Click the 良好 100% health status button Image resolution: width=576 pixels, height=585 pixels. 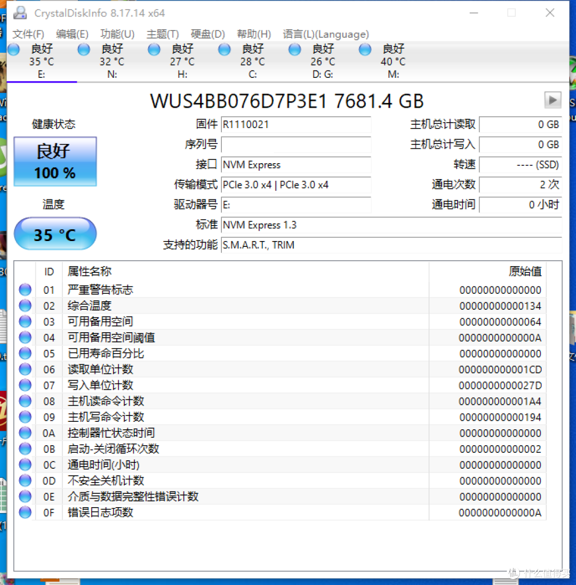pos(55,161)
